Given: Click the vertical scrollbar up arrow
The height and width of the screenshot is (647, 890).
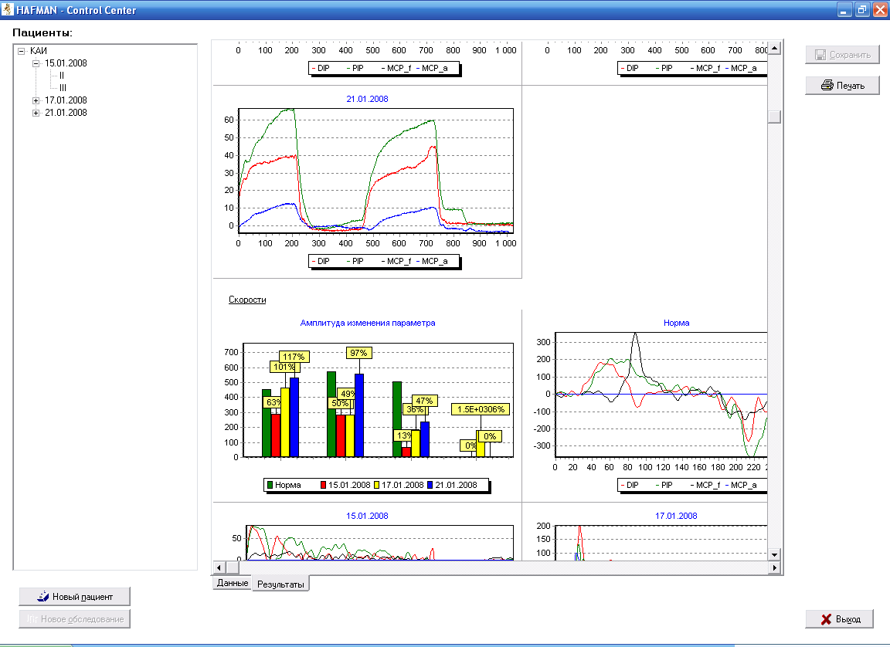Looking at the screenshot, I should coord(774,48).
